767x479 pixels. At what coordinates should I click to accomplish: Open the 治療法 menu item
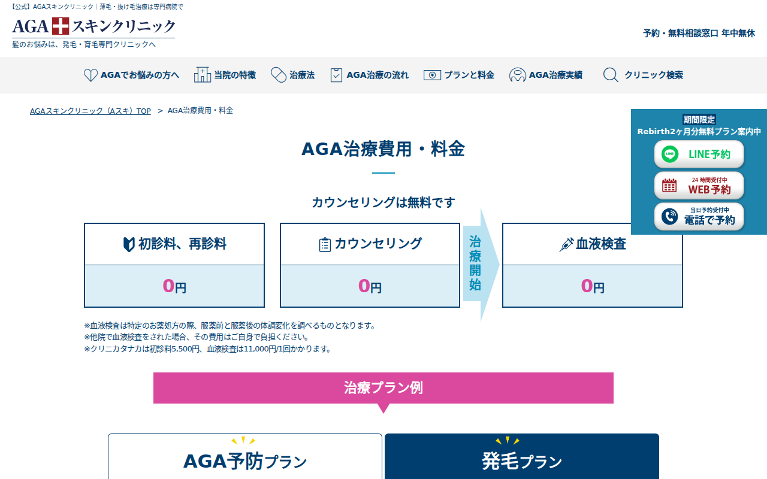(x=293, y=75)
